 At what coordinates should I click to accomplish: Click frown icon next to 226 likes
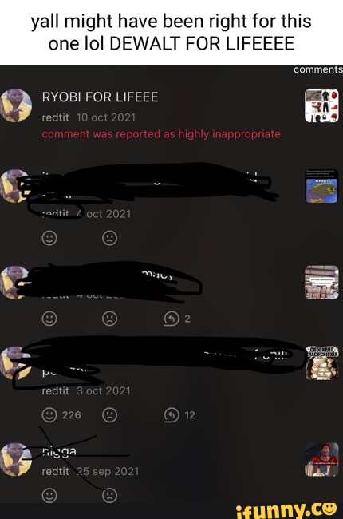click(x=109, y=414)
